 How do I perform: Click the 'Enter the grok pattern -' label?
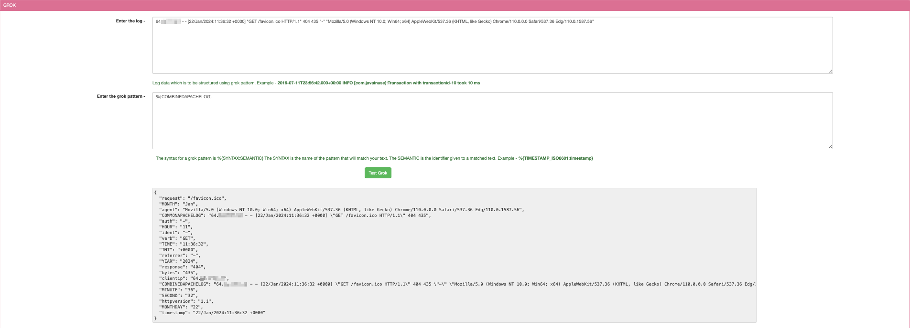pyautogui.click(x=121, y=96)
